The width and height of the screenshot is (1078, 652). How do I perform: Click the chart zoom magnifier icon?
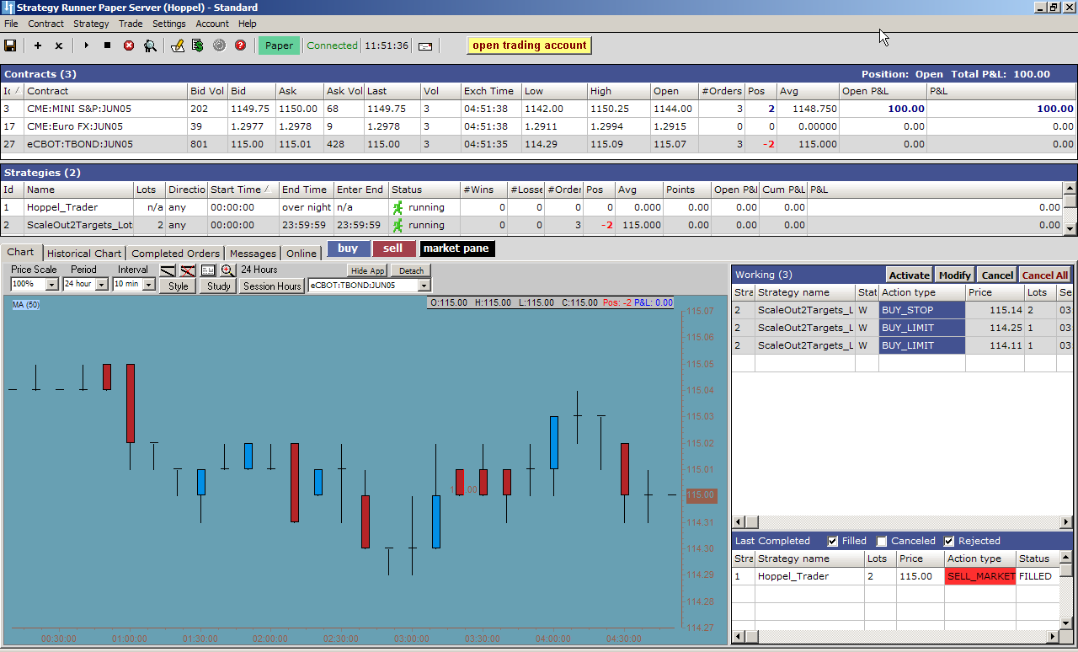point(227,270)
